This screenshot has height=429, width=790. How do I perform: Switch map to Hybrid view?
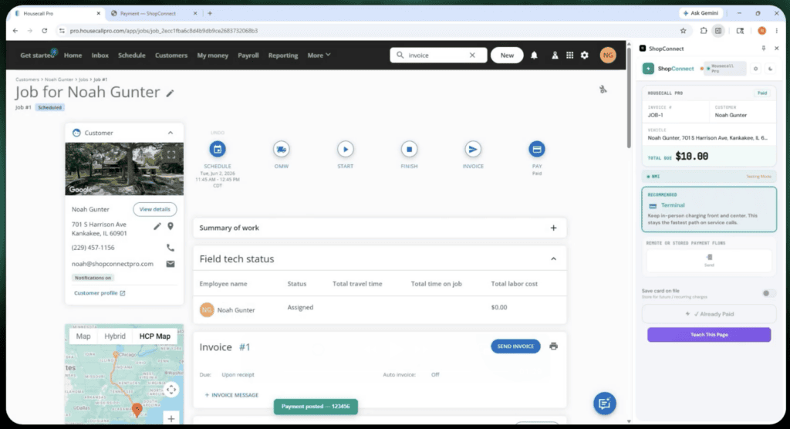pos(115,336)
